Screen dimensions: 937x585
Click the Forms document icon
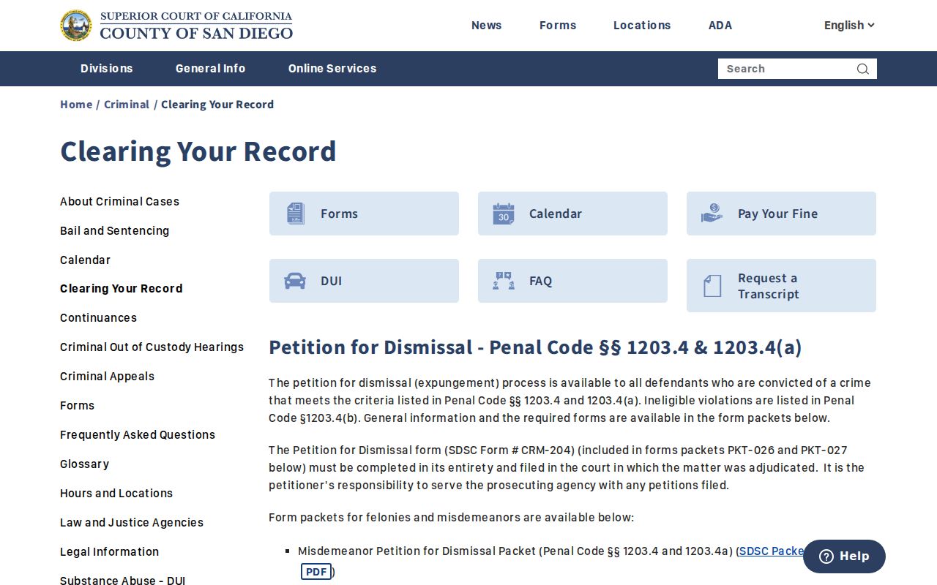(x=296, y=214)
